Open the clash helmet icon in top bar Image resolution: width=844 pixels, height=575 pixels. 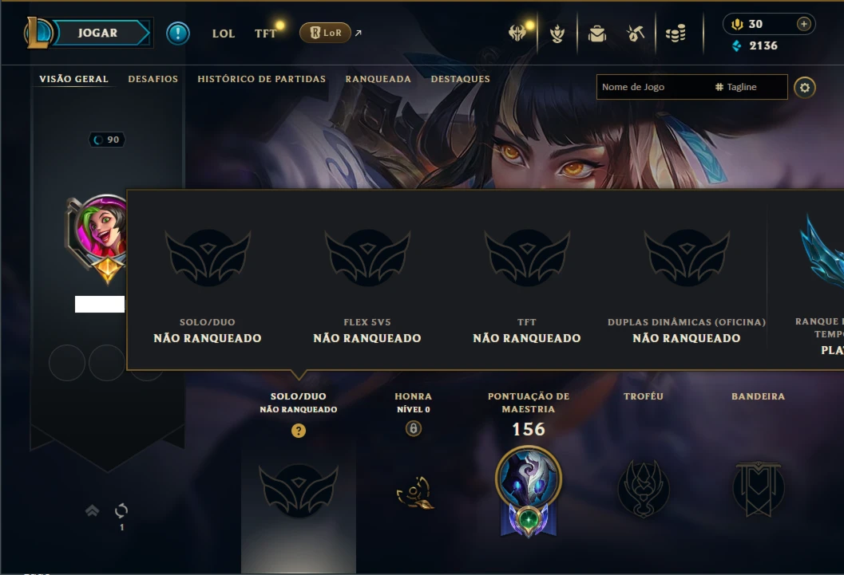click(x=517, y=33)
